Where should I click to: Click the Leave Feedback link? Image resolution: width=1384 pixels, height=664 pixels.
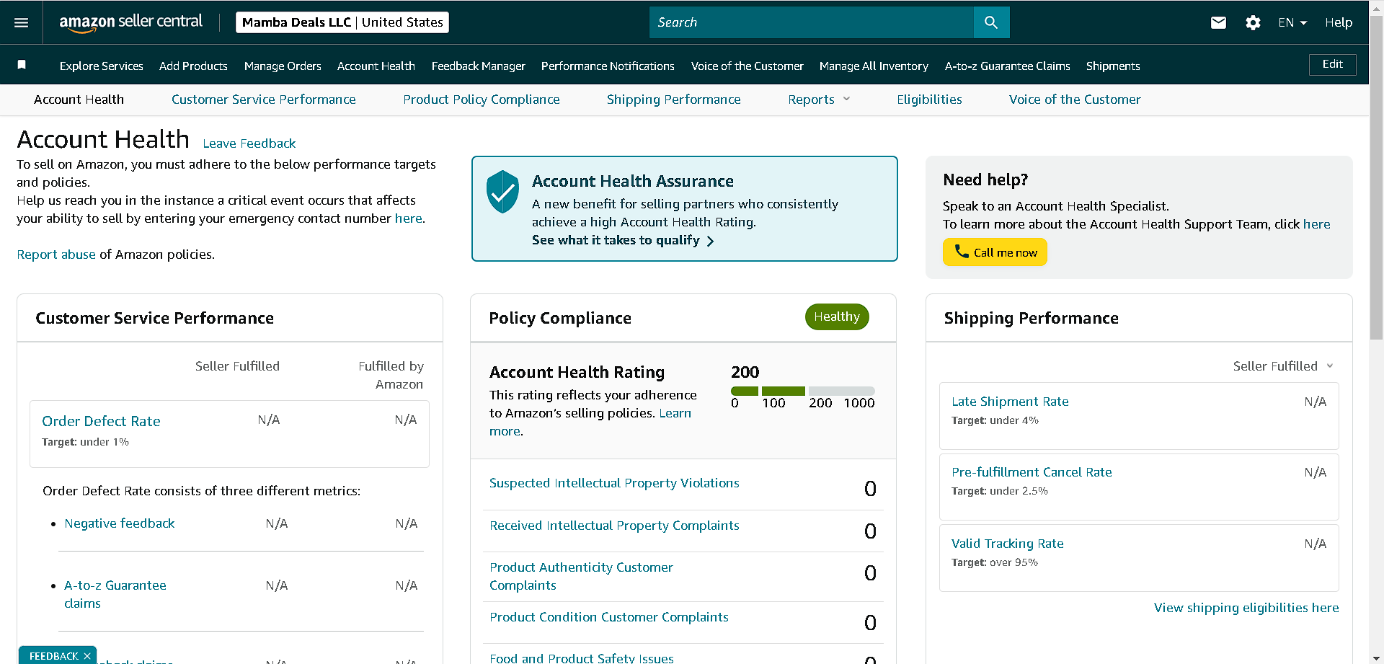tap(249, 143)
